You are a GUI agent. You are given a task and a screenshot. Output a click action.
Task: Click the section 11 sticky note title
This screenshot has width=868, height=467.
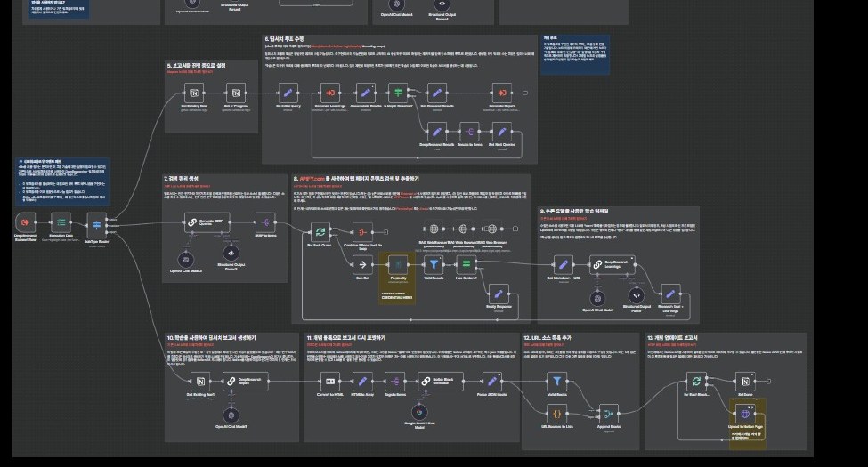pos(346,337)
